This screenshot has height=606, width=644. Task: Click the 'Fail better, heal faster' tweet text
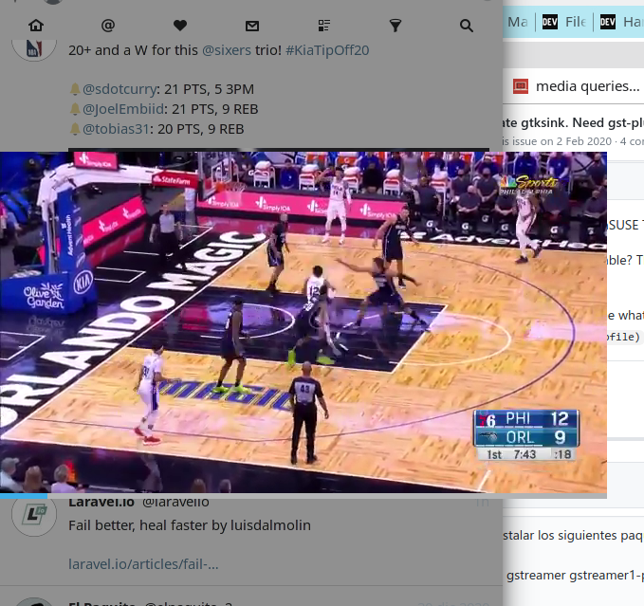pos(190,525)
